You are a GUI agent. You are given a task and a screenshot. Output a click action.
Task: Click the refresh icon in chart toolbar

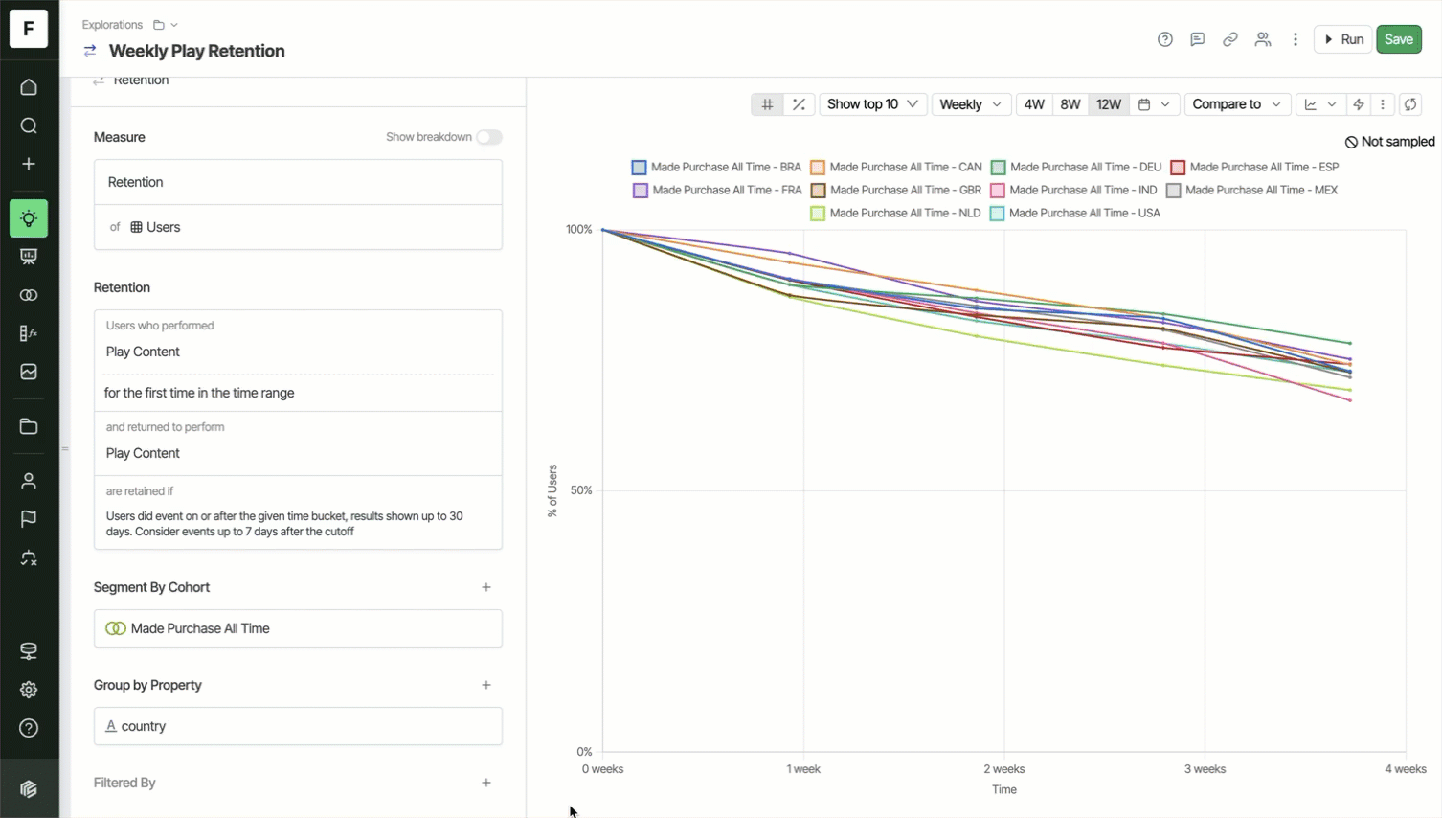click(1410, 104)
